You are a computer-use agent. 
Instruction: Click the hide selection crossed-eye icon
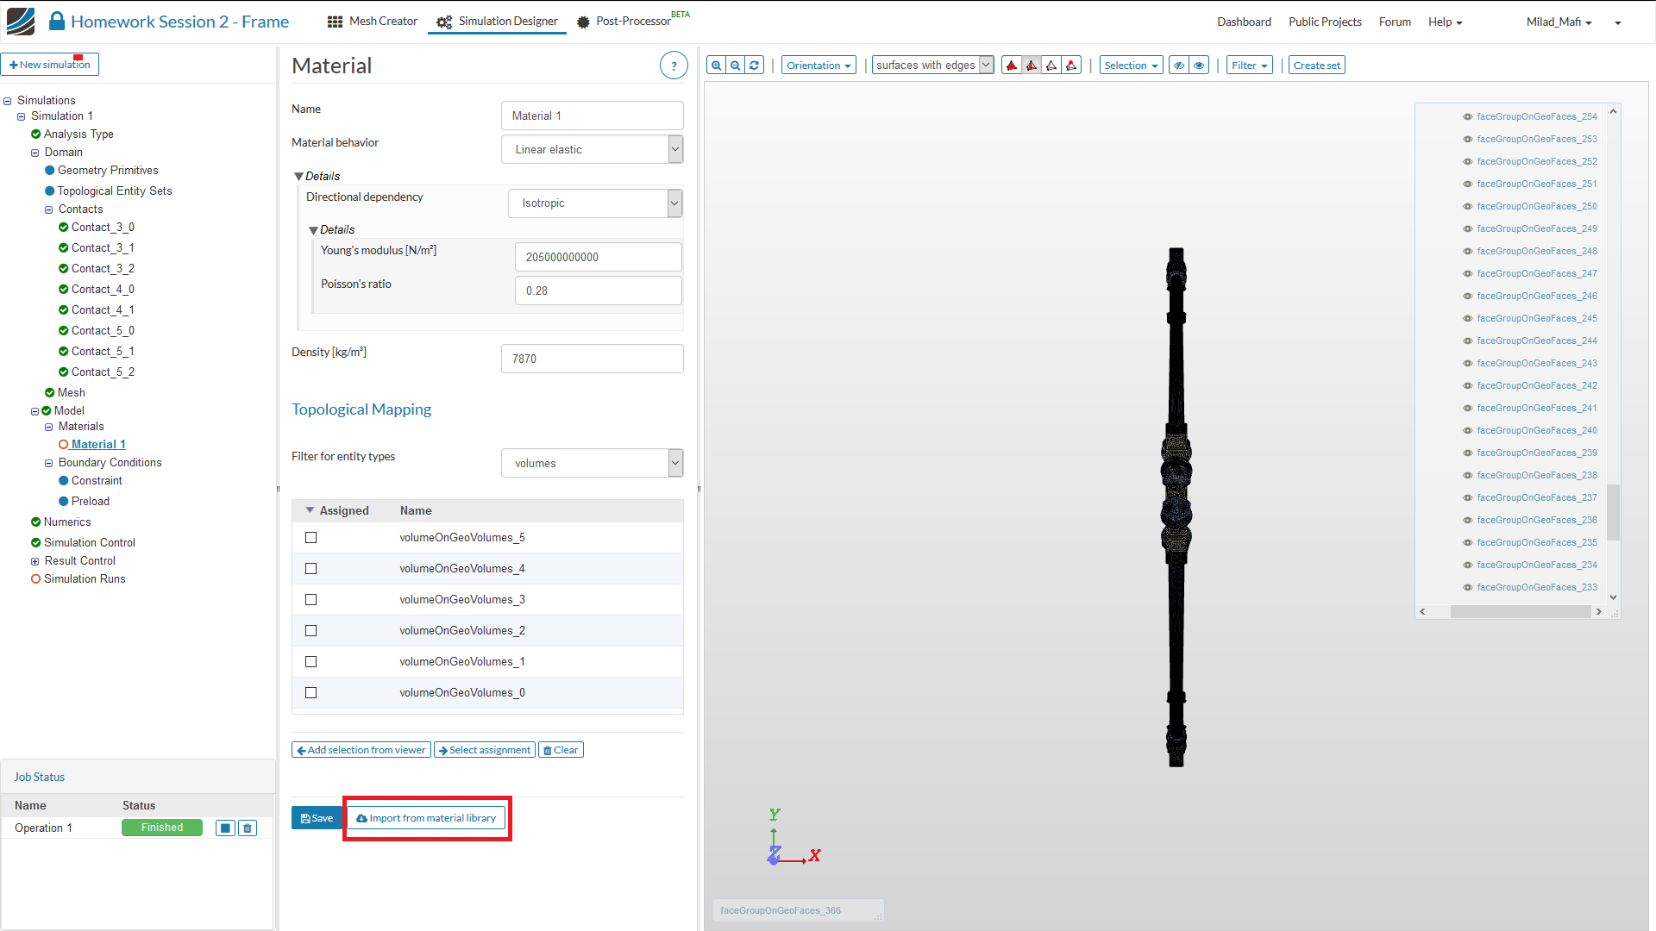(1178, 66)
